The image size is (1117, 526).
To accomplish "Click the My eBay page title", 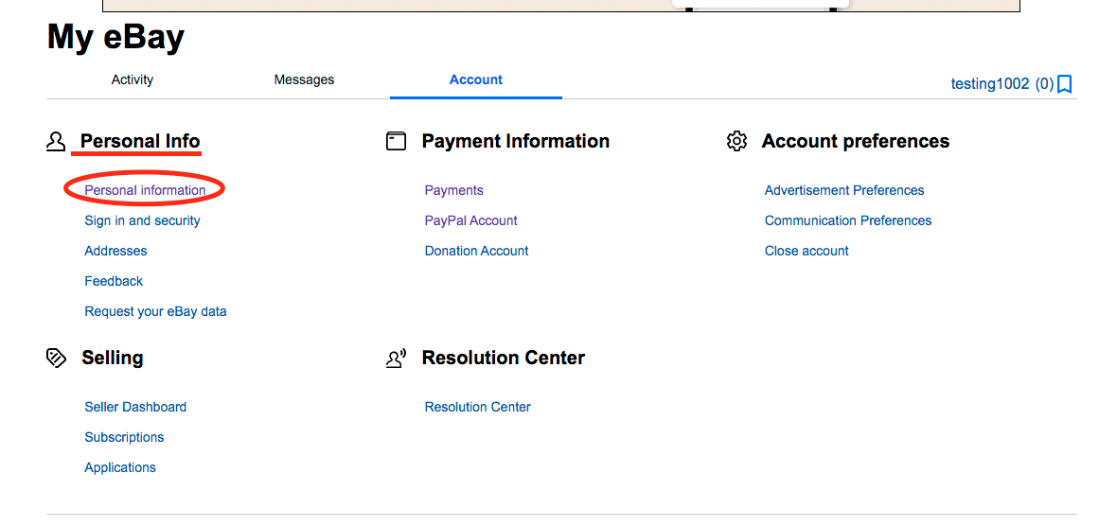I will point(115,37).
